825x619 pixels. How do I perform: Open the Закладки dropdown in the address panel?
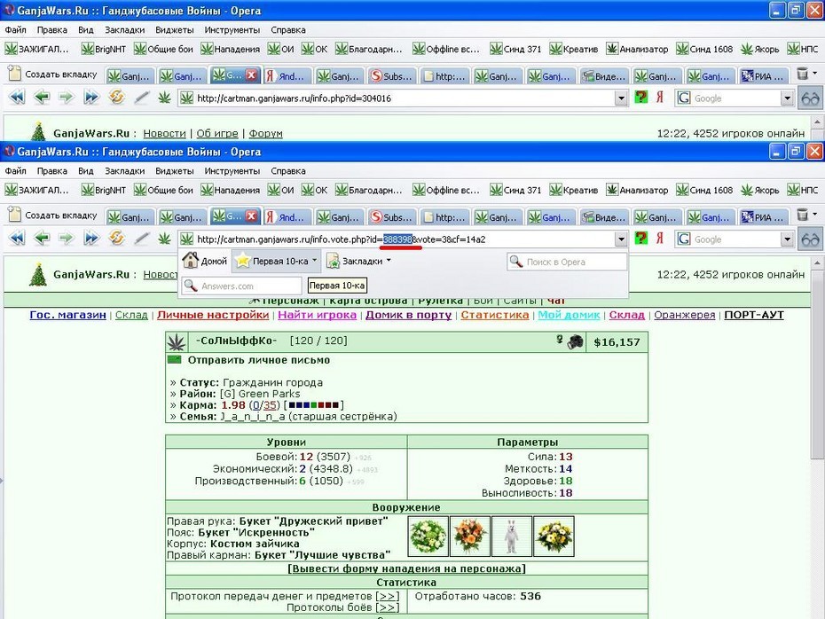(x=359, y=261)
